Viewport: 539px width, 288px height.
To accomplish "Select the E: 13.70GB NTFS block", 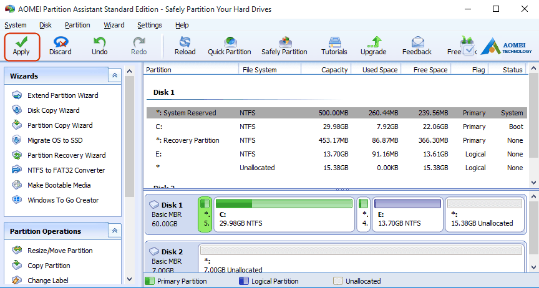I will 408,214.
